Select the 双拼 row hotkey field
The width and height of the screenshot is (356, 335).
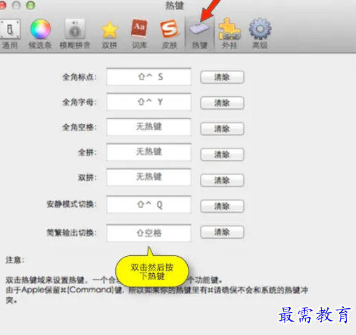[149, 177]
